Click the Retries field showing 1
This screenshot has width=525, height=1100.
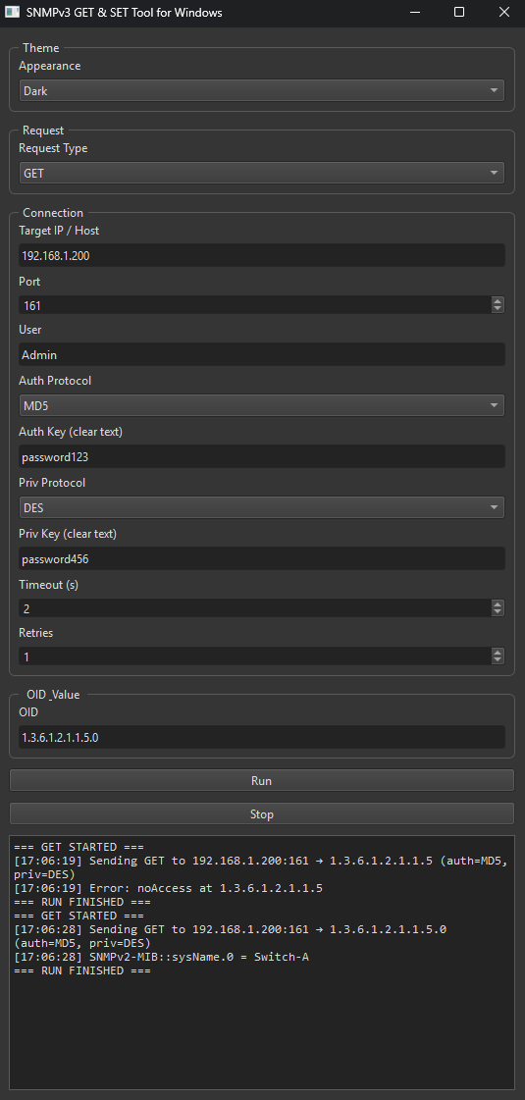click(x=255, y=656)
